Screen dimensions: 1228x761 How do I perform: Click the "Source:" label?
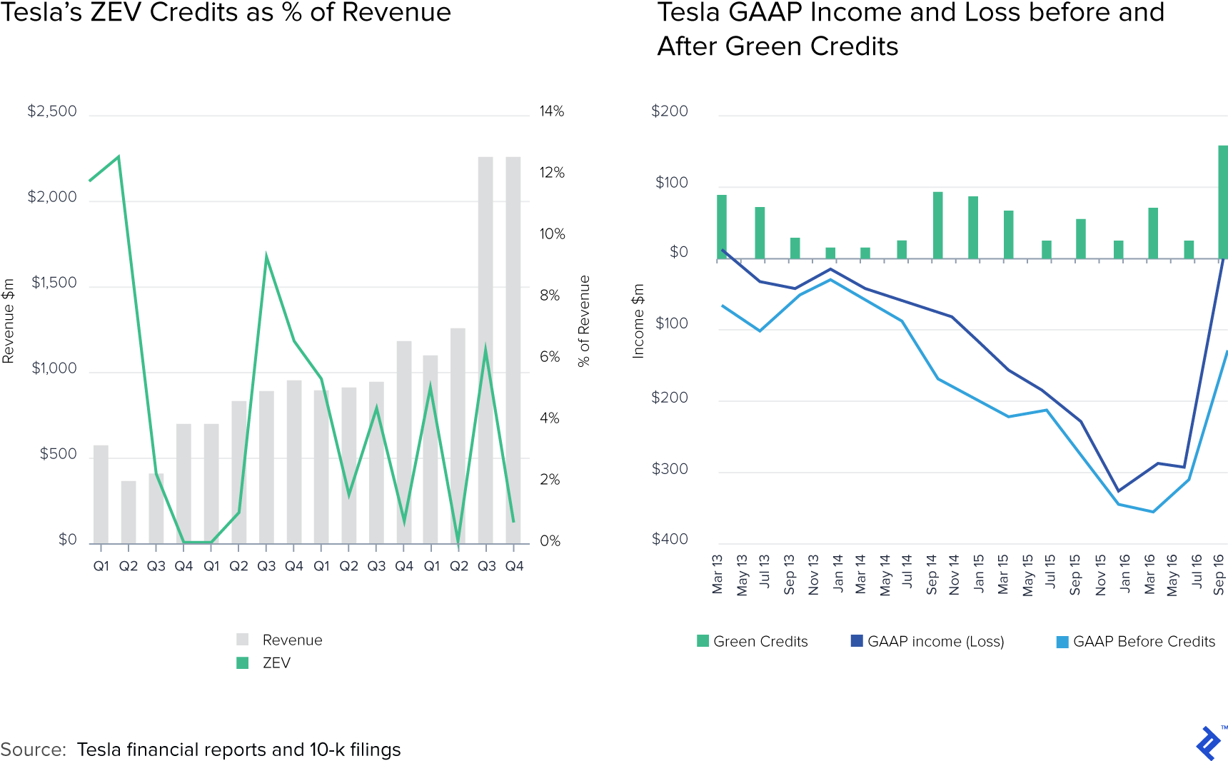[x=34, y=750]
